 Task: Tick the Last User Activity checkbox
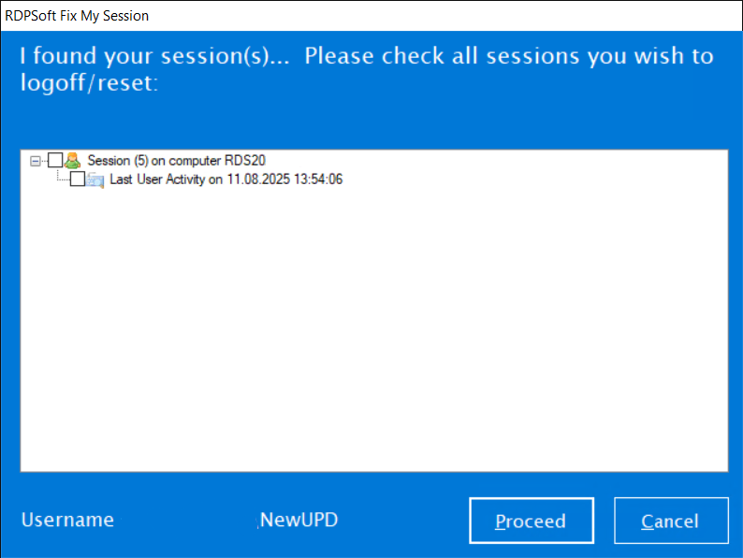coord(78,179)
